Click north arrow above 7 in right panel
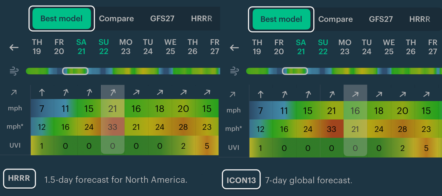442x196 pixels. coord(260,94)
